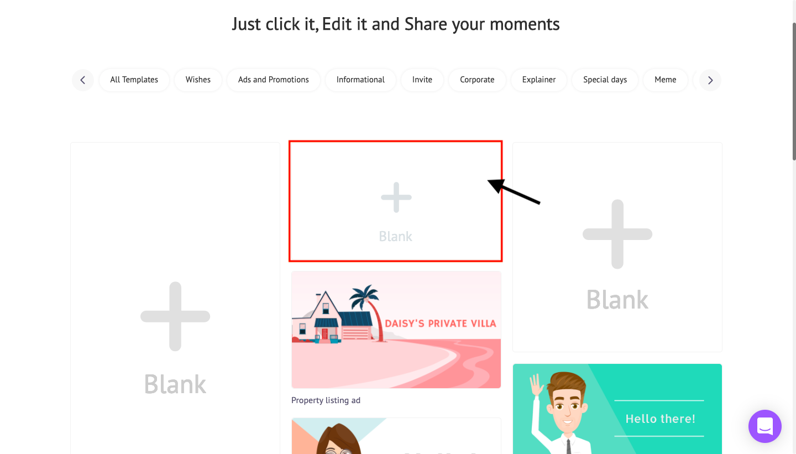Select the Wishes category
The height and width of the screenshot is (454, 796).
point(198,80)
